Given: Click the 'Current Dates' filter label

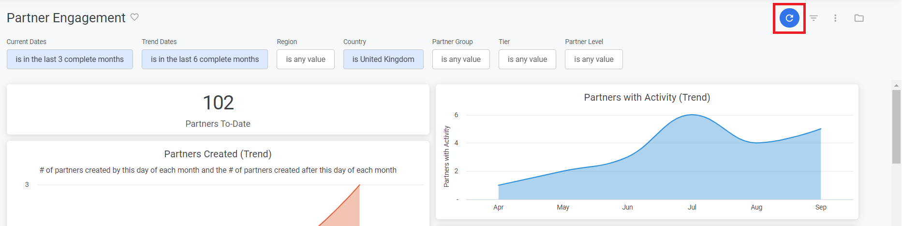Looking at the screenshot, I should [27, 42].
